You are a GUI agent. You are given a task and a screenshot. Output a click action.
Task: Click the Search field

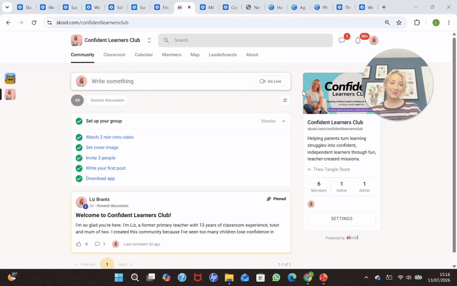point(245,40)
